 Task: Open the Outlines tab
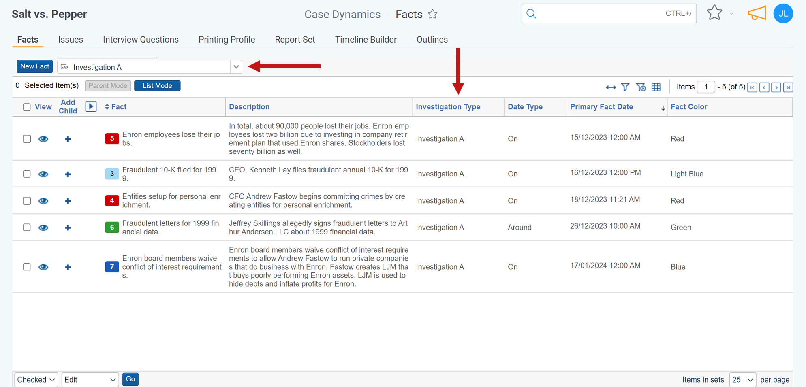(x=432, y=40)
